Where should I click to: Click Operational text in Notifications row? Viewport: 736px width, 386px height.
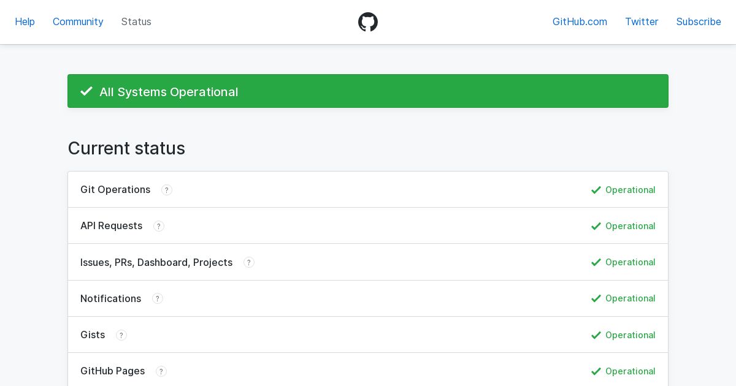tap(631, 298)
